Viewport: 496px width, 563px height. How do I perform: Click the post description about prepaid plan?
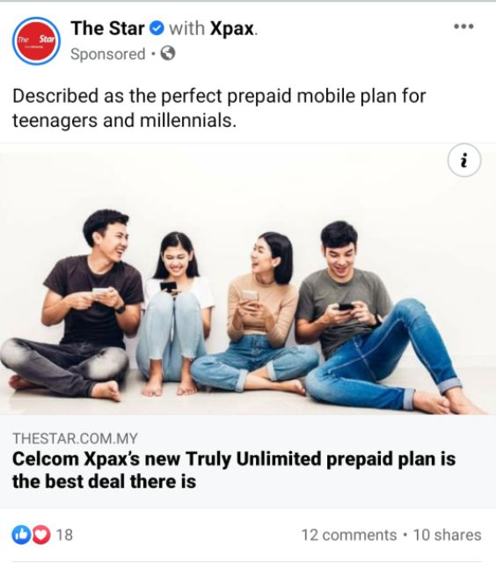coord(219,108)
